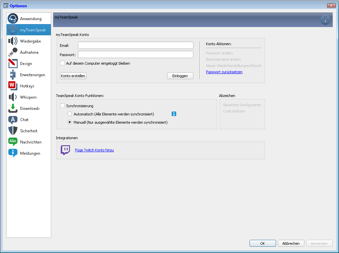The height and width of the screenshot is (253, 339).
Task: Toggle the Synchronisierung checkbox
Action: 62,106
